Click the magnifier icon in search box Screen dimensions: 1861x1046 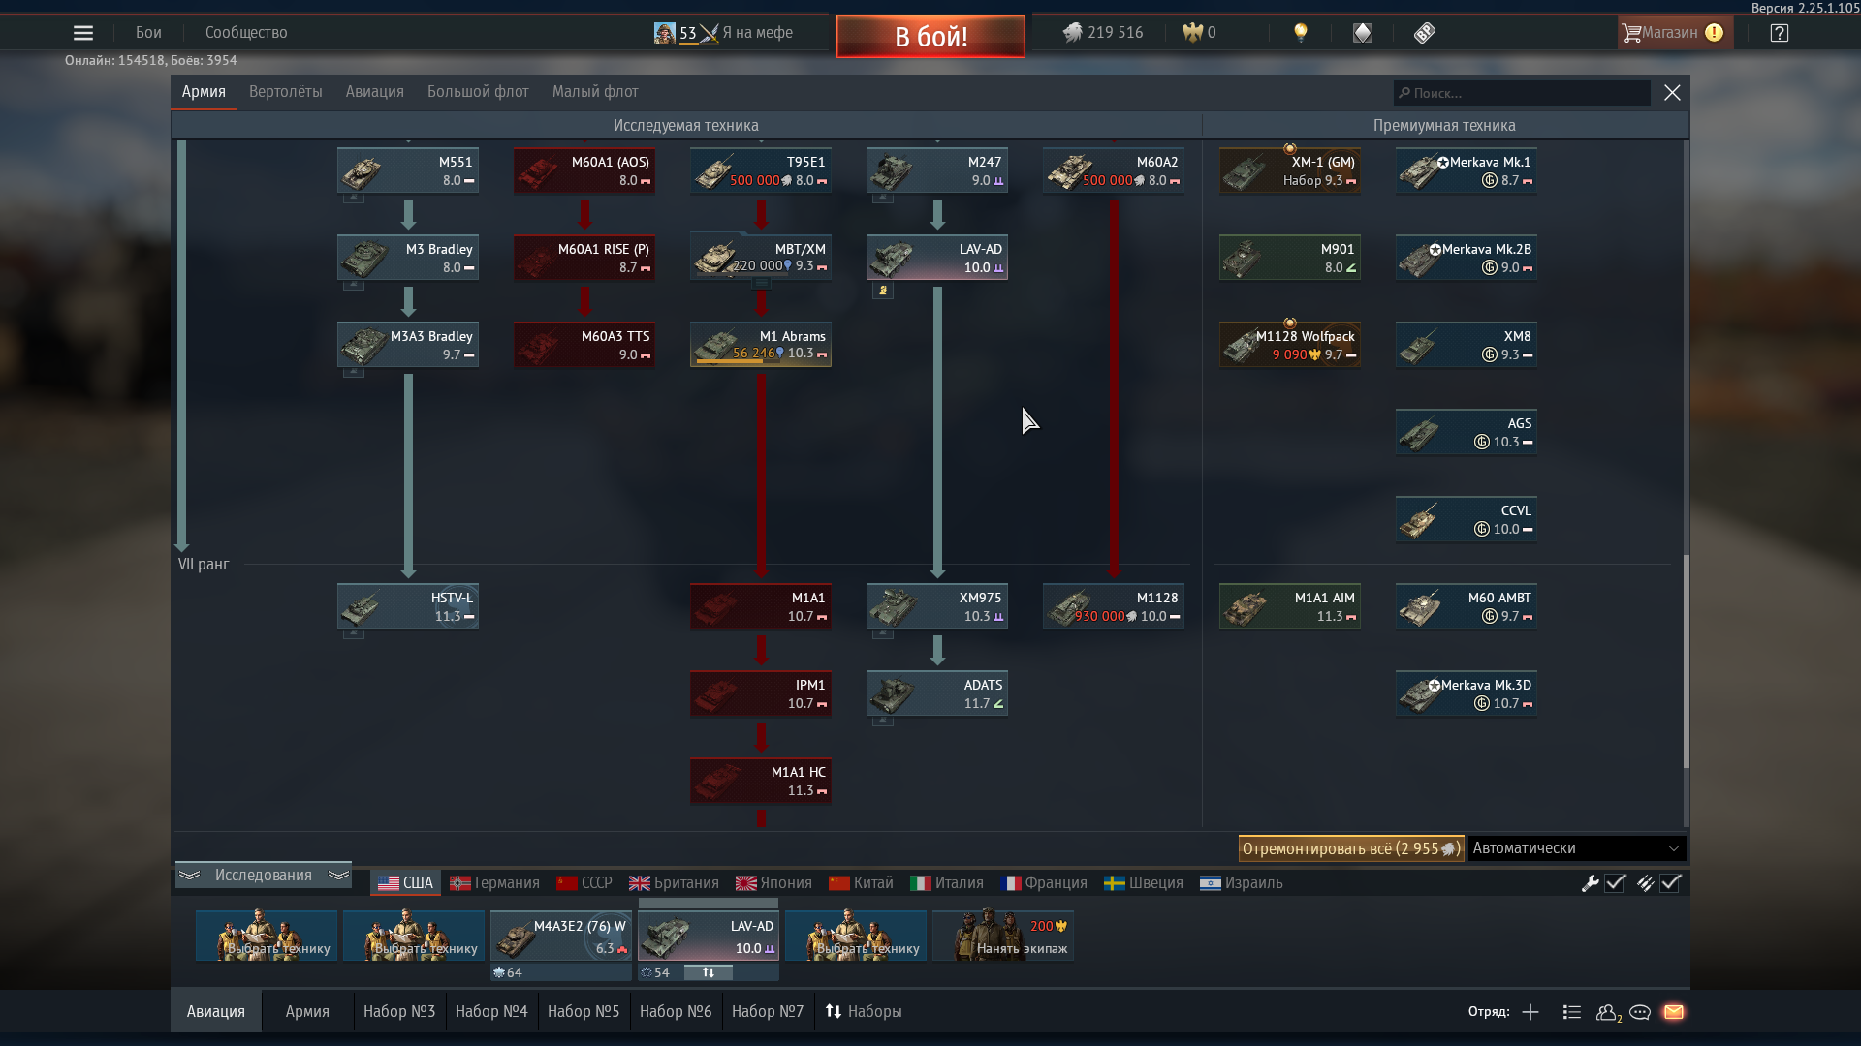1404,93
